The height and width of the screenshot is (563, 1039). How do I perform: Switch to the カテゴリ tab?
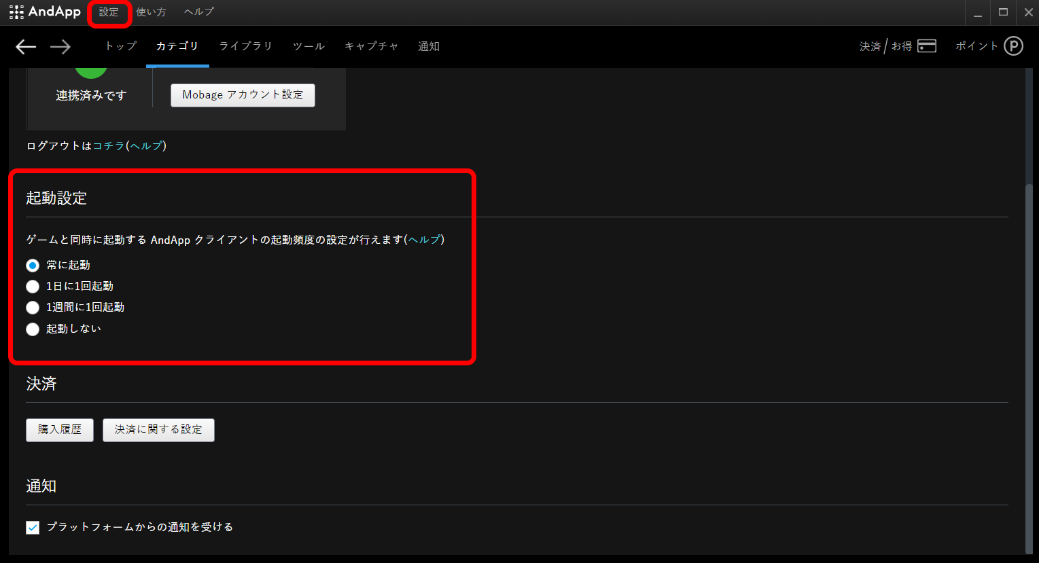coord(177,46)
